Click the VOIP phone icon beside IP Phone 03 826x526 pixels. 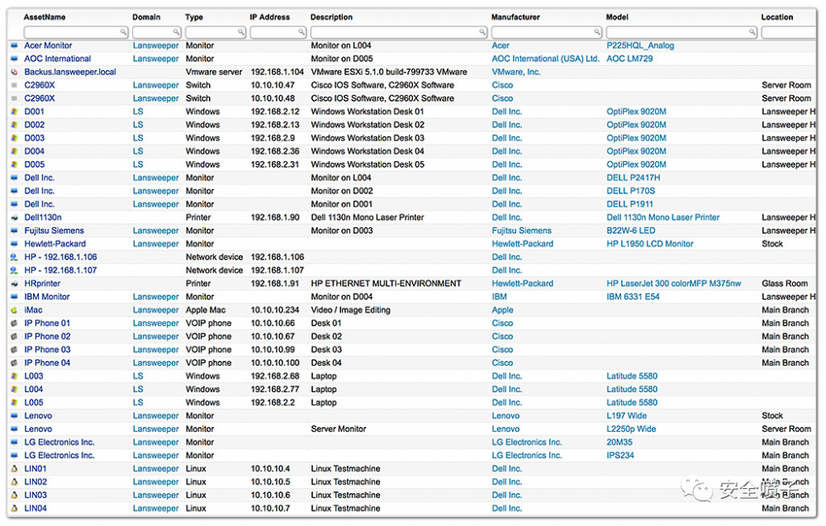point(14,349)
